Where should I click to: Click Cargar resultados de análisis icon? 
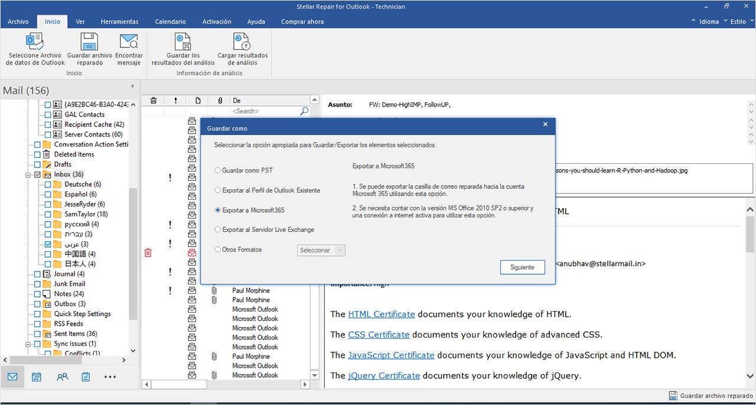click(242, 42)
